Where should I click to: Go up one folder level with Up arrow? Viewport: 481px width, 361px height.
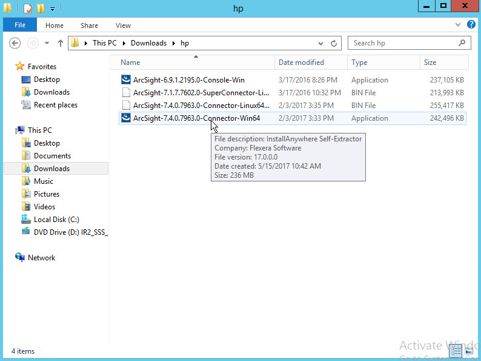coord(61,43)
